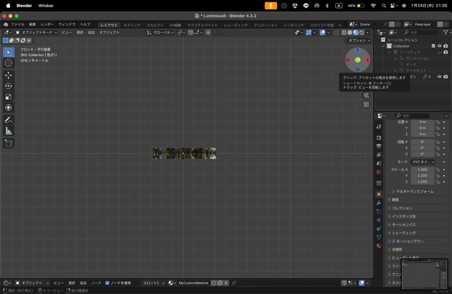Select the Add Cube tool
The height and width of the screenshot is (294, 452).
pos(8,143)
